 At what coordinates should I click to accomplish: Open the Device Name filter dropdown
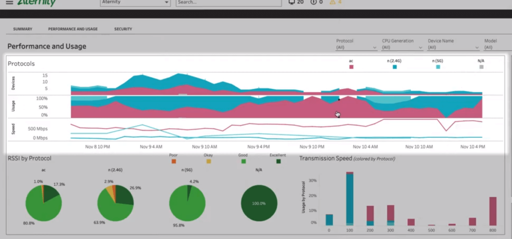[x=476, y=47]
